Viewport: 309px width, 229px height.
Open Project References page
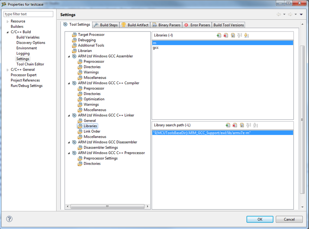pyautogui.click(x=25, y=80)
